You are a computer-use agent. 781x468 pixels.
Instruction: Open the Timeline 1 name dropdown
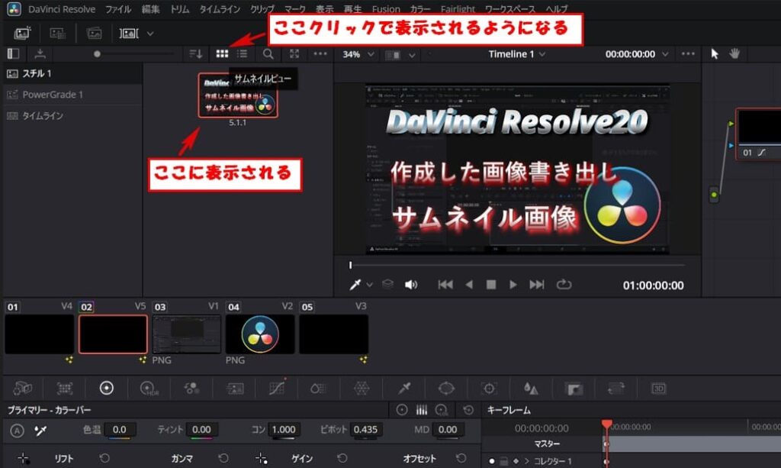pos(516,54)
